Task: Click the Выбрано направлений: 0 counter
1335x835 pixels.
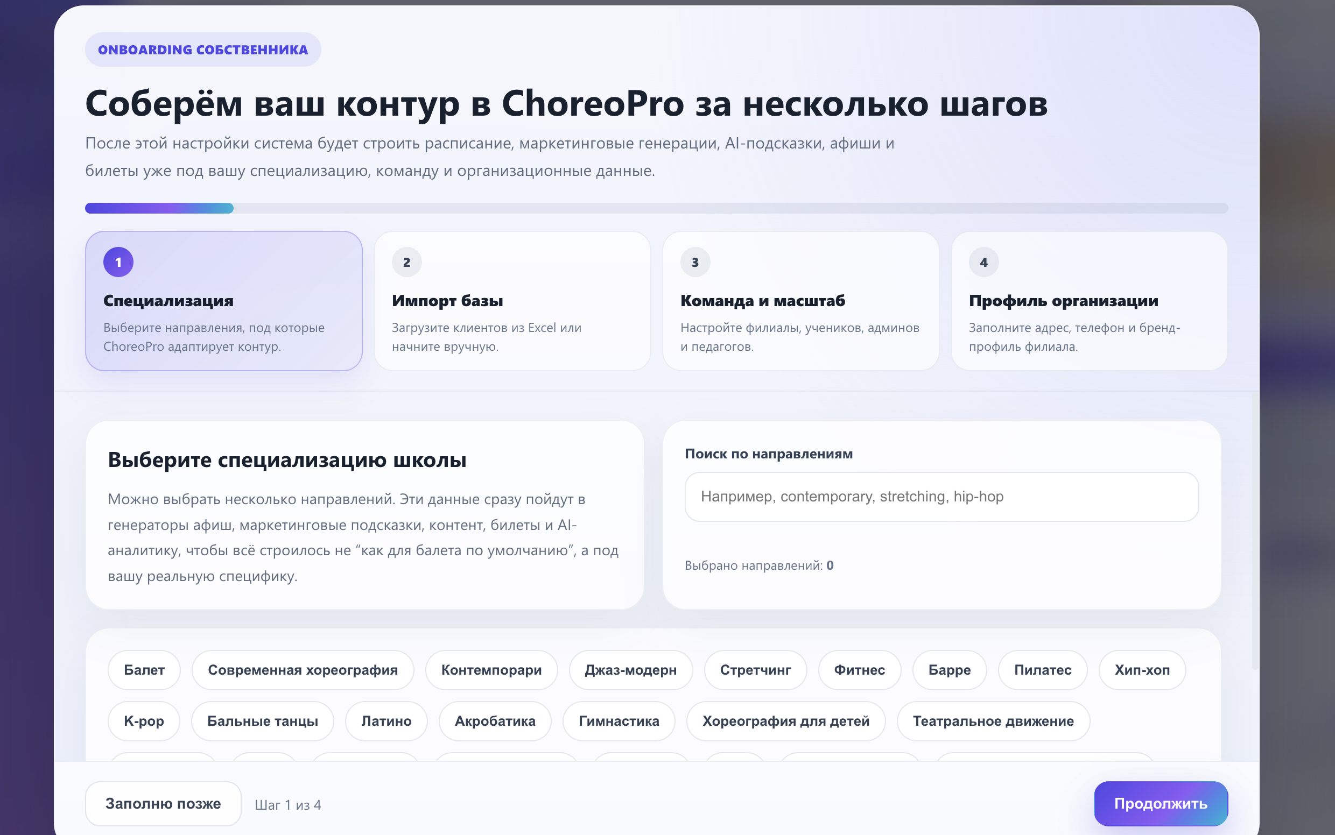Action: (758, 565)
